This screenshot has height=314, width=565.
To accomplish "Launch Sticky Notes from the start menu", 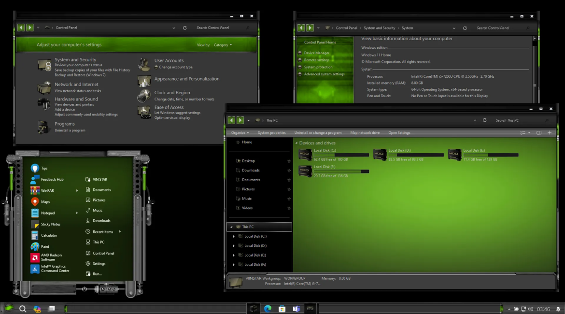I will coord(50,225).
